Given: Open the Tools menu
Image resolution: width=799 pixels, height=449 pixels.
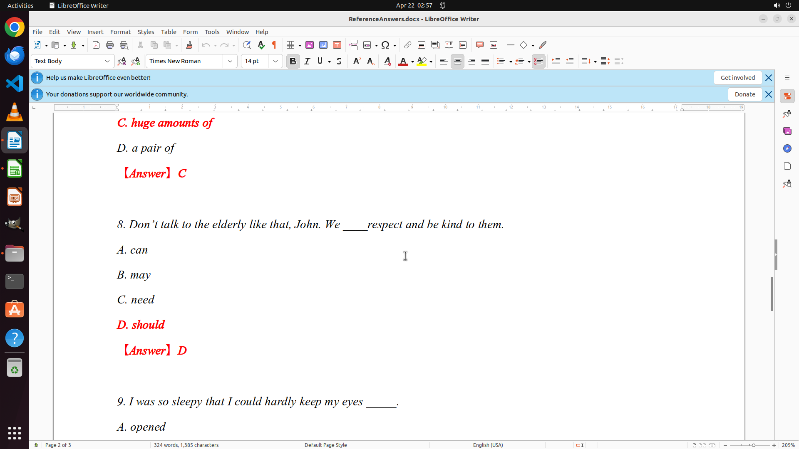Looking at the screenshot, I should click(x=212, y=32).
